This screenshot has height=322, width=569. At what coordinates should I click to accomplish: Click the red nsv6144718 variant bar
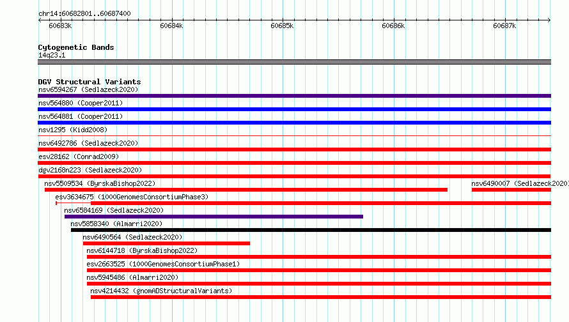coord(319,257)
